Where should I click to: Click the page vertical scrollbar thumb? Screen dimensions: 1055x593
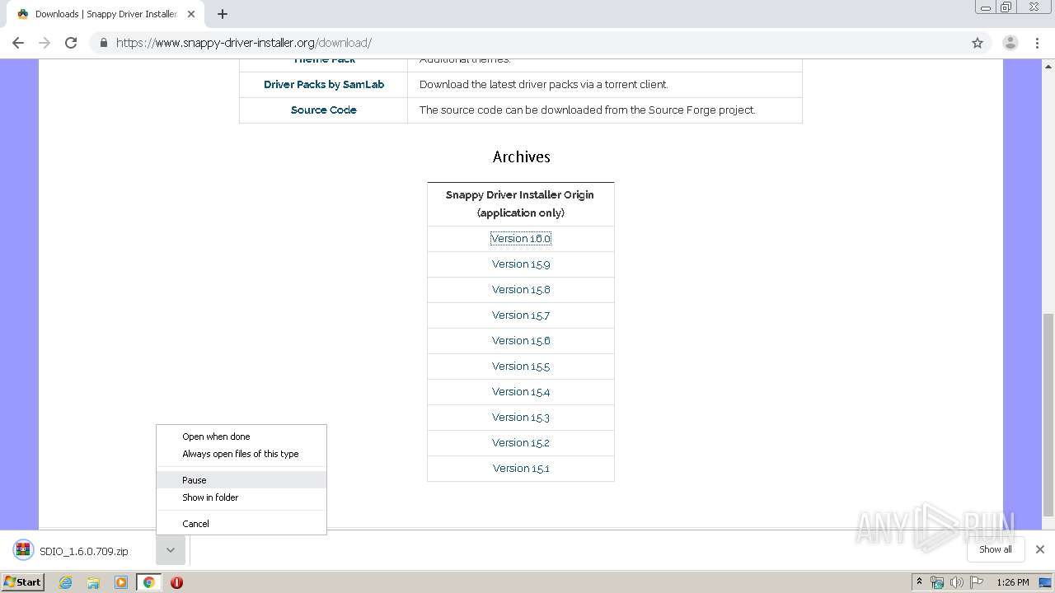pyautogui.click(x=1048, y=414)
